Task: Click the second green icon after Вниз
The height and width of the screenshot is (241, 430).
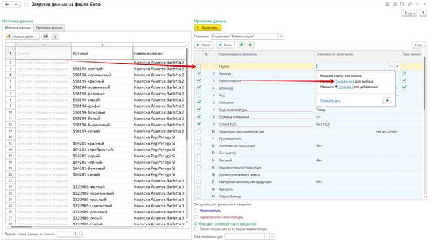Action: [x=251, y=45]
